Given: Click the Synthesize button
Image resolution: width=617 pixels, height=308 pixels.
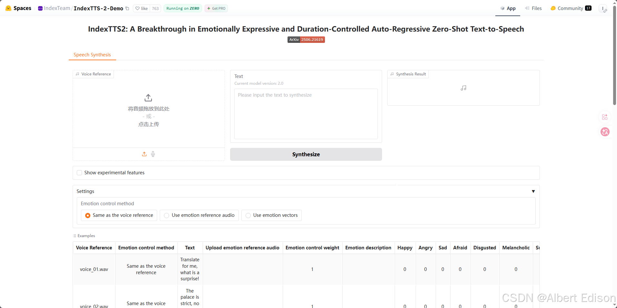Looking at the screenshot, I should [306, 154].
